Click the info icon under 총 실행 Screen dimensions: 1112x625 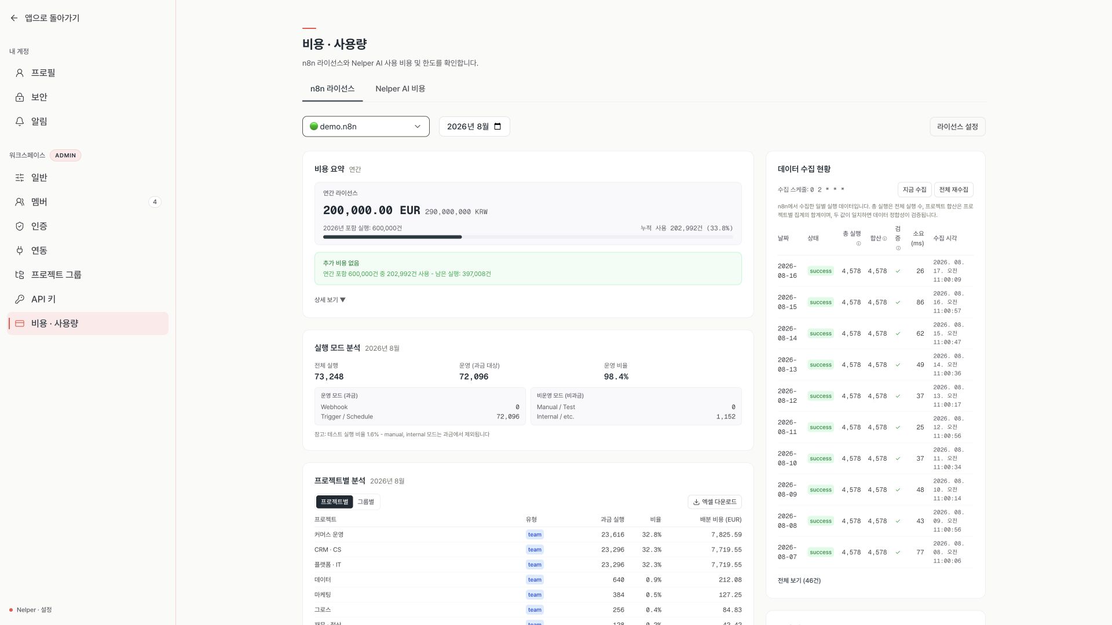(x=858, y=244)
